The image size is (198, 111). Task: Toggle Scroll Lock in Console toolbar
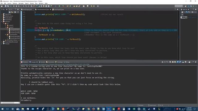[x=173, y=62]
